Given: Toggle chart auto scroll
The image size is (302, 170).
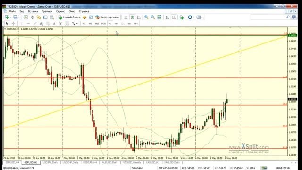Looking at the screenshot, I should click(x=168, y=17).
